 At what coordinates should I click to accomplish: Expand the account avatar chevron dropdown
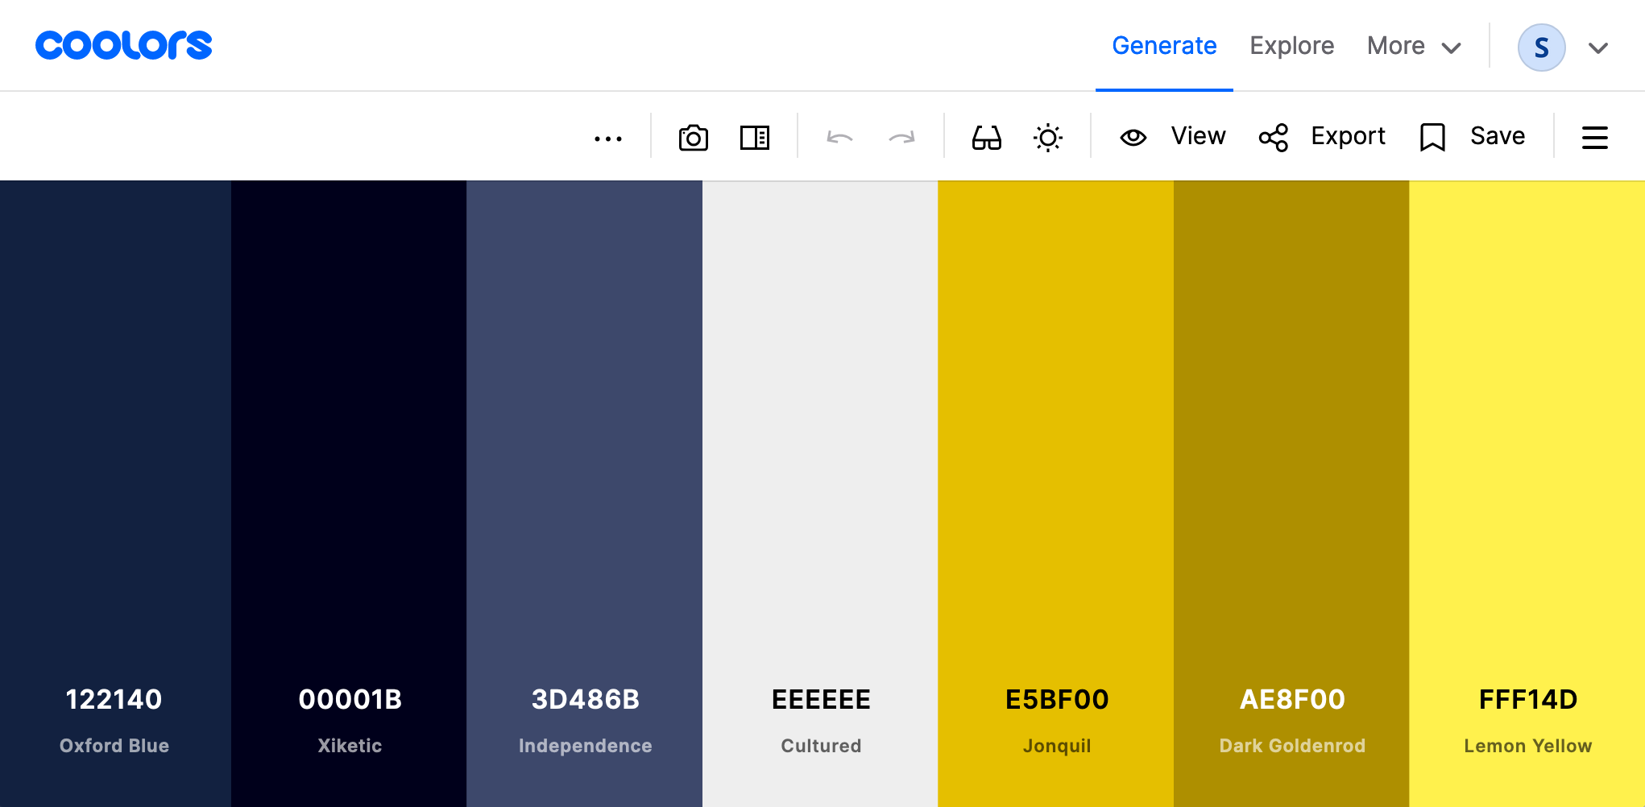[1597, 48]
